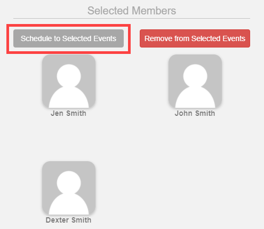Open John Smith's member placeholder photo
This screenshot has width=264, height=229.
point(195,81)
